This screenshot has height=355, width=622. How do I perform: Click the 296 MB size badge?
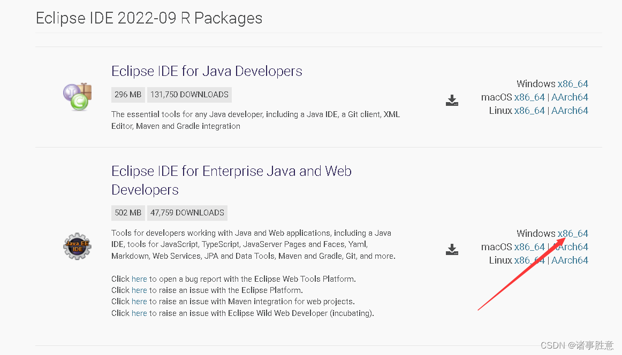(x=128, y=95)
